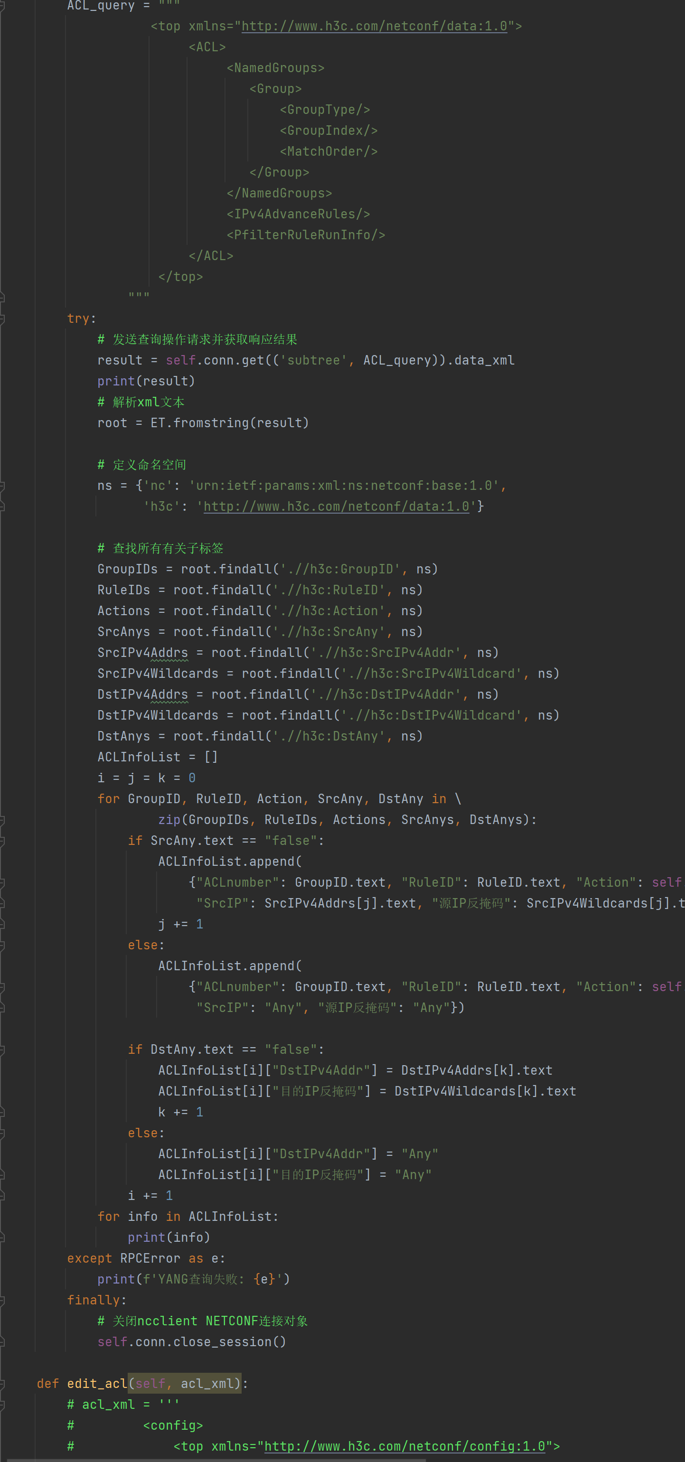Fold the comment block at # acl_xml
The width and height of the screenshot is (685, 1462).
coord(2,1405)
